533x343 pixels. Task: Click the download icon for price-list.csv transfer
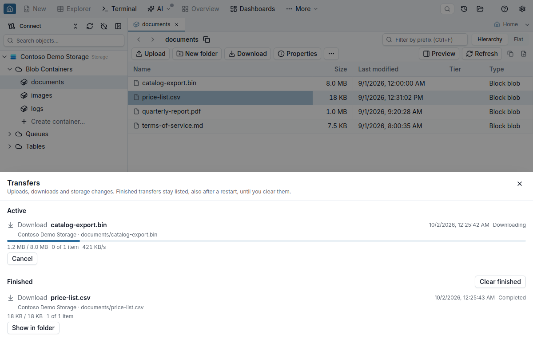(11, 298)
